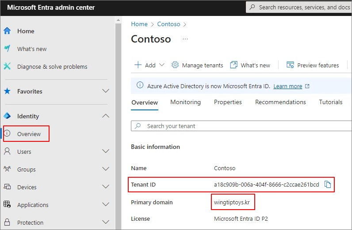Click the external link icon after Learn more
Image resolution: width=352 pixels, height=230 pixels.
[307, 86]
